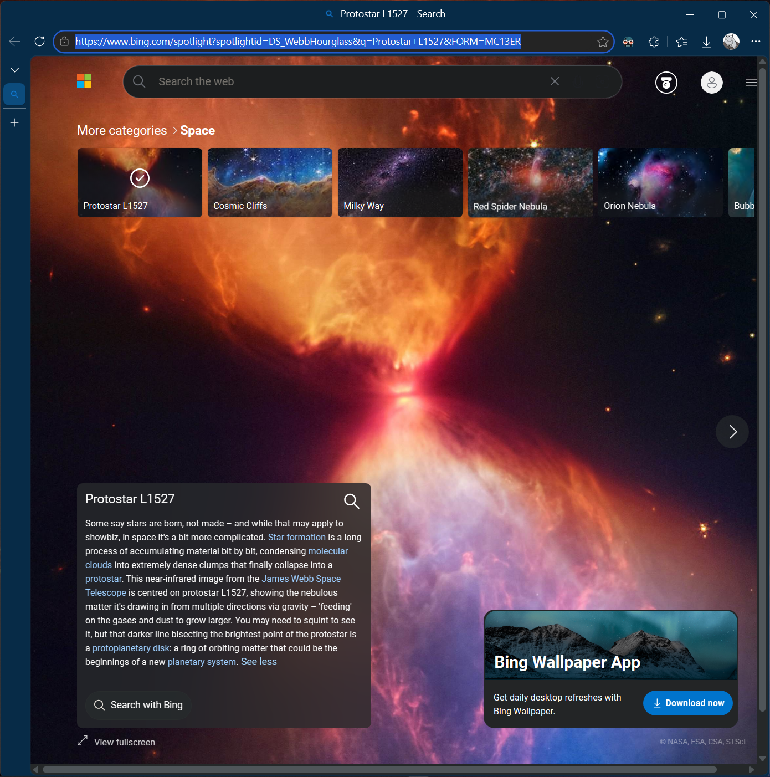Go back with the browser back arrow

pos(15,42)
